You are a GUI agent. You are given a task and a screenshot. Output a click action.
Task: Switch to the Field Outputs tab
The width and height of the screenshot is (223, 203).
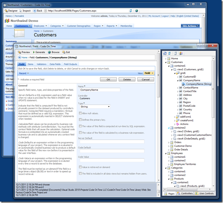coord(70,64)
